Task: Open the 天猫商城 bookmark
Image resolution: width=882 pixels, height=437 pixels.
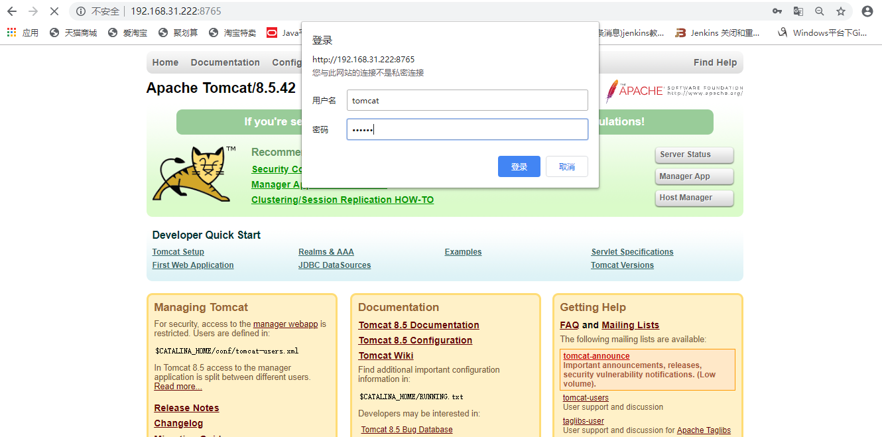Action: point(73,32)
